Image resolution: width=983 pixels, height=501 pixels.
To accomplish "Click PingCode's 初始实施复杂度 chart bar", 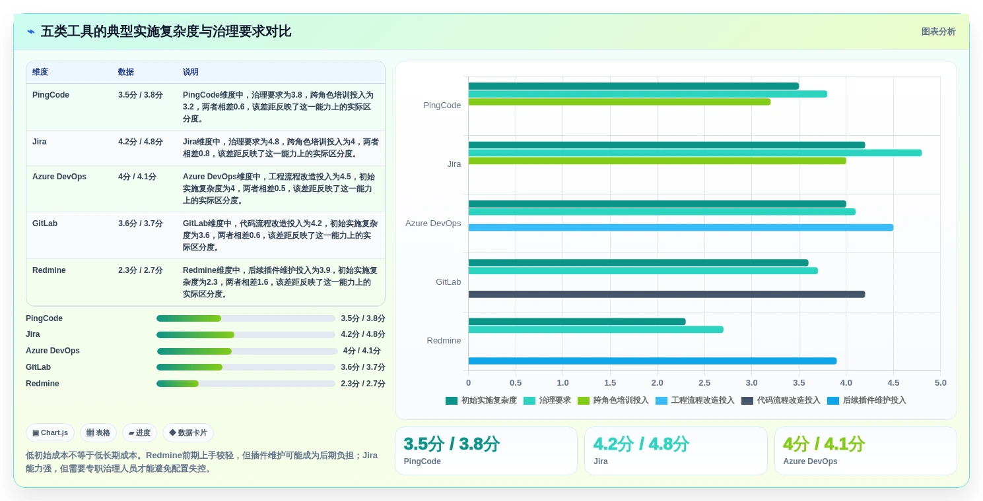I will pos(634,86).
